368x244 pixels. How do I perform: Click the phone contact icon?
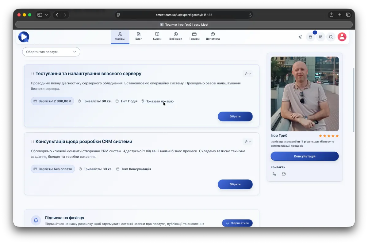tap(274, 174)
